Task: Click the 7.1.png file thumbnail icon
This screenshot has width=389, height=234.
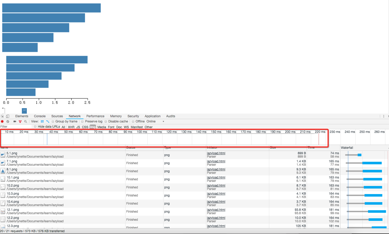Action: [x=3, y=163]
